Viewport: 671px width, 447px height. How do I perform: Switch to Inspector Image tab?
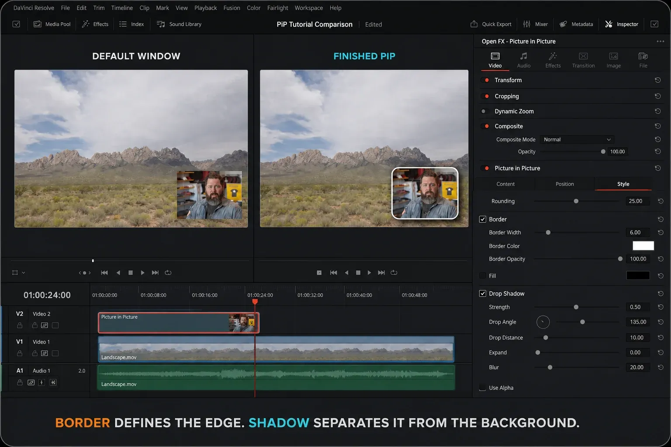click(613, 60)
